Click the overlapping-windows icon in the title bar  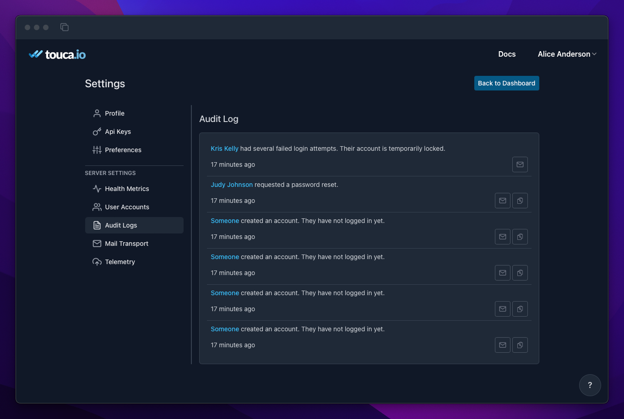pyautogui.click(x=65, y=27)
